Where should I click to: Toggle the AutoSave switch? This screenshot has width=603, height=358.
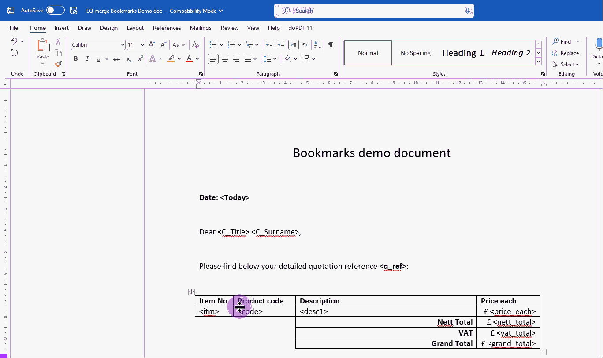(x=56, y=11)
